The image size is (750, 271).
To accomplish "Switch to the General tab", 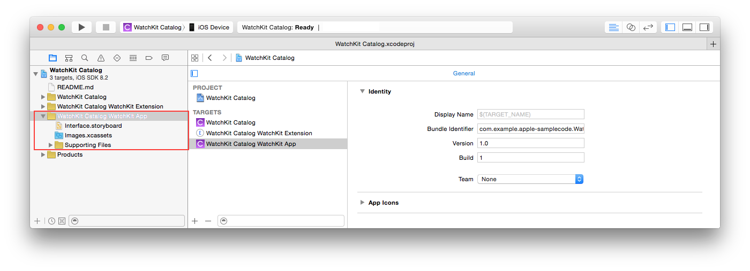I will point(464,73).
